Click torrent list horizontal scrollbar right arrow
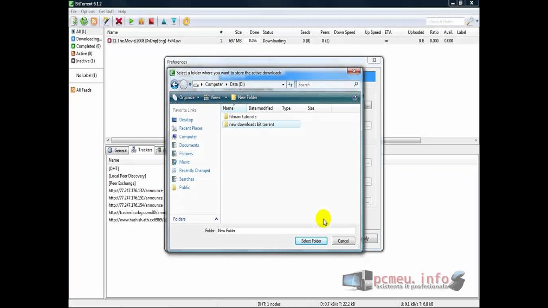Viewport: 548px width, 308px height. coord(476,140)
